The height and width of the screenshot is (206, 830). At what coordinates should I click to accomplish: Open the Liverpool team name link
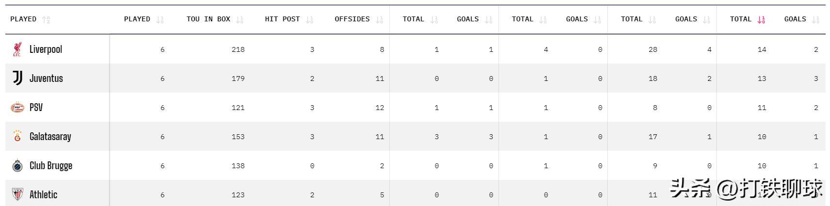tap(46, 49)
